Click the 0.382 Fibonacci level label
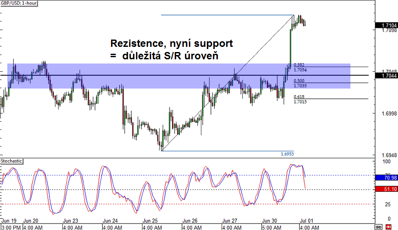The image size is (398, 230). 299,65
